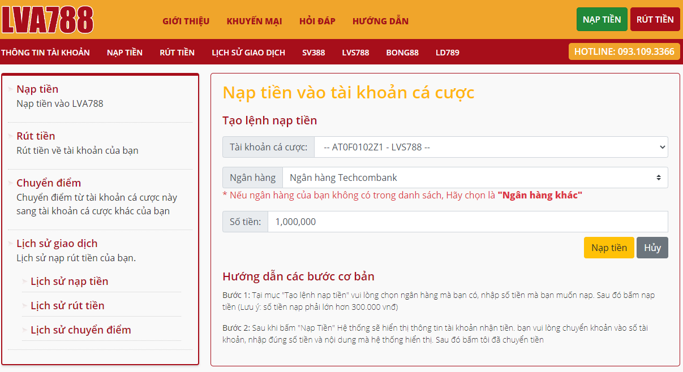
Task: Click the HOTLINE 093.109.3366 badge
Action: pyautogui.click(x=624, y=51)
